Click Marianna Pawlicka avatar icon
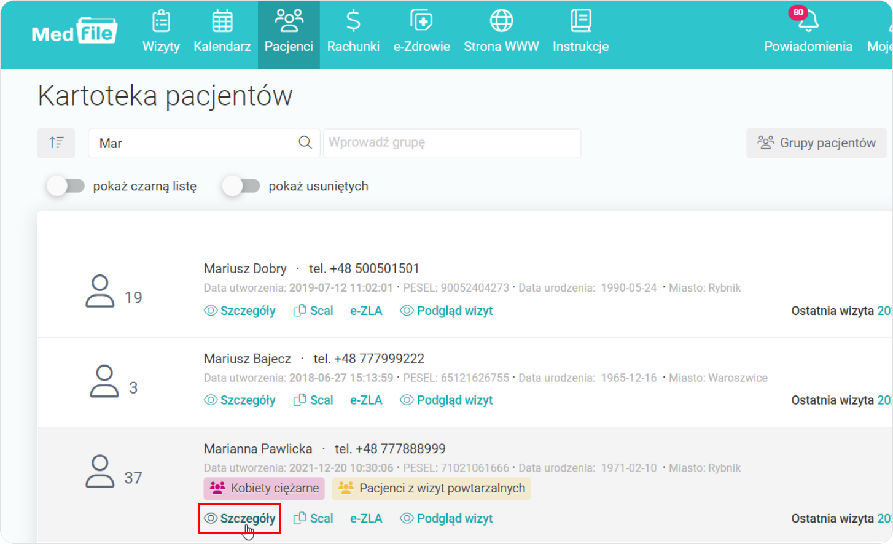This screenshot has height=544, width=893. point(99,472)
